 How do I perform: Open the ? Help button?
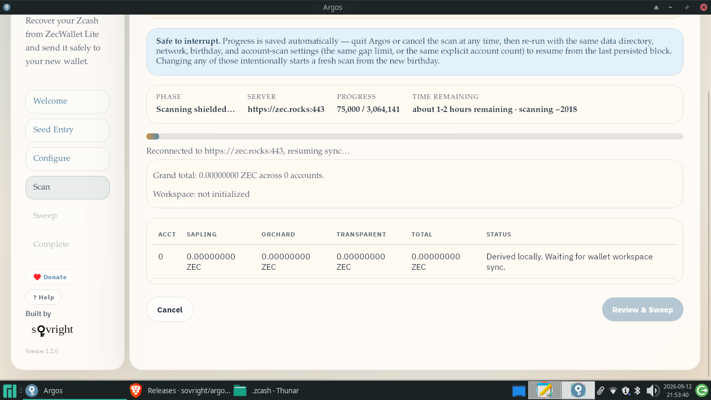pyautogui.click(x=44, y=297)
